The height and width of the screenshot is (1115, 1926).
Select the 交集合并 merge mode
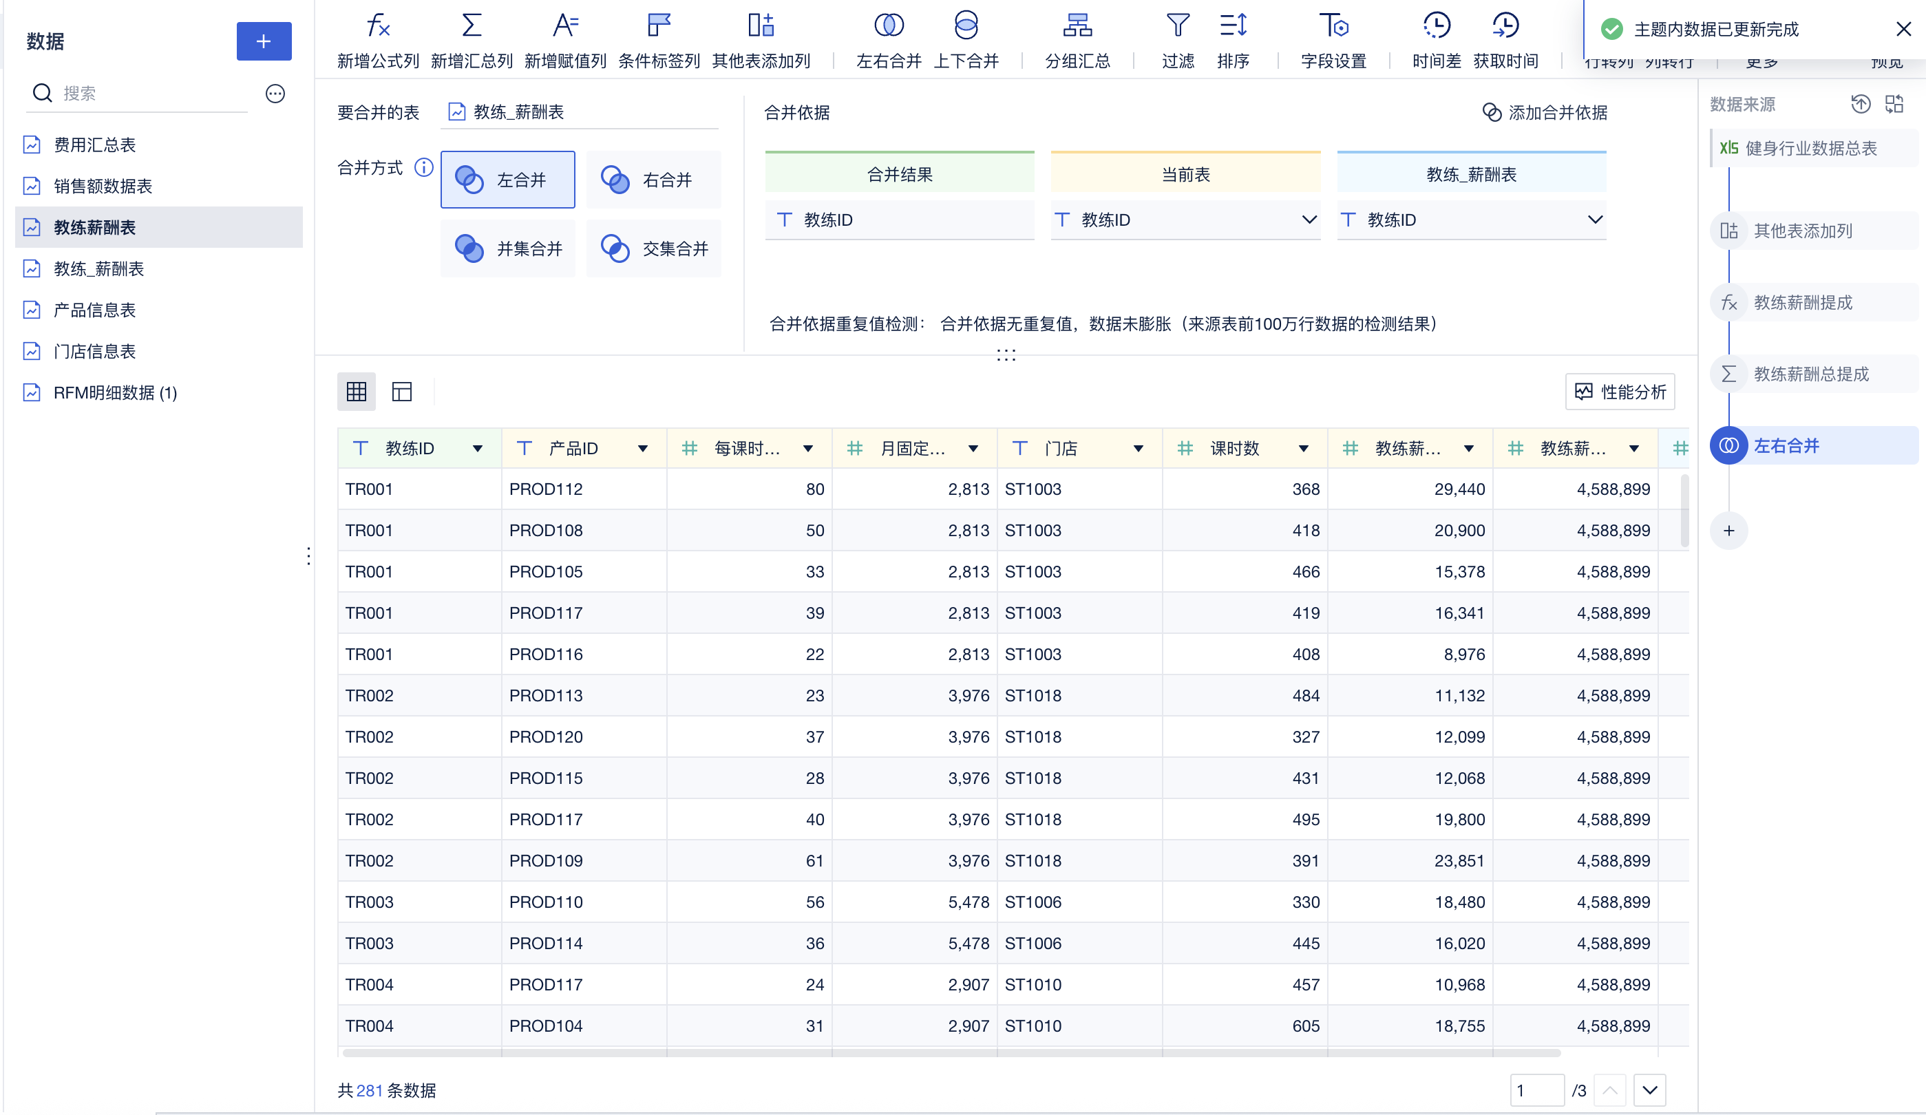coord(653,248)
